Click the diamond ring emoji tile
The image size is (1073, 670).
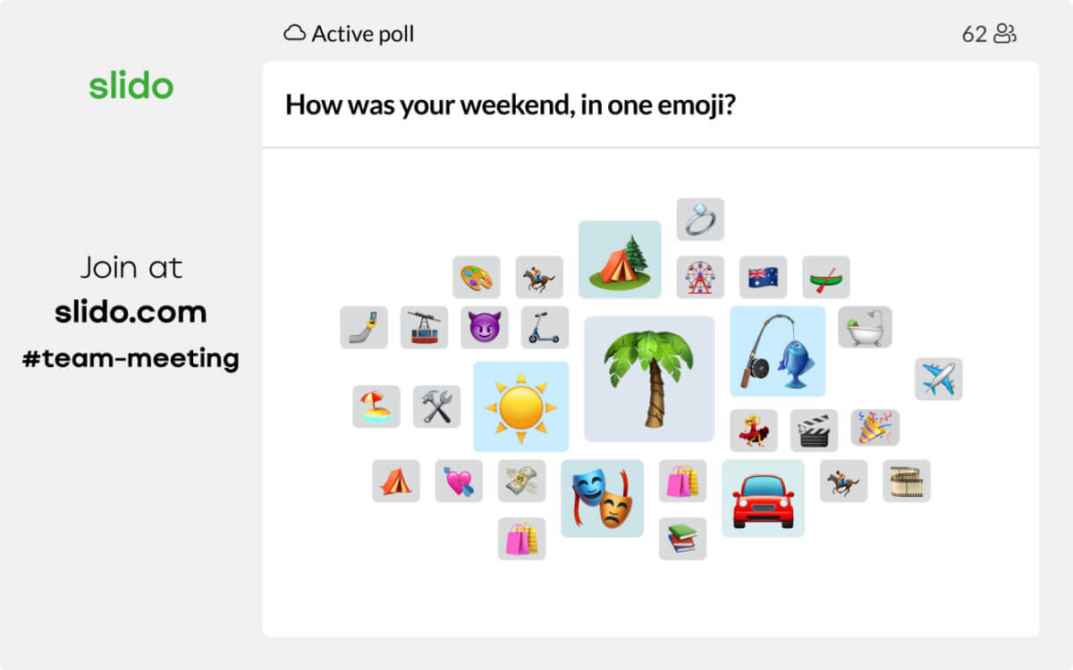coord(700,220)
